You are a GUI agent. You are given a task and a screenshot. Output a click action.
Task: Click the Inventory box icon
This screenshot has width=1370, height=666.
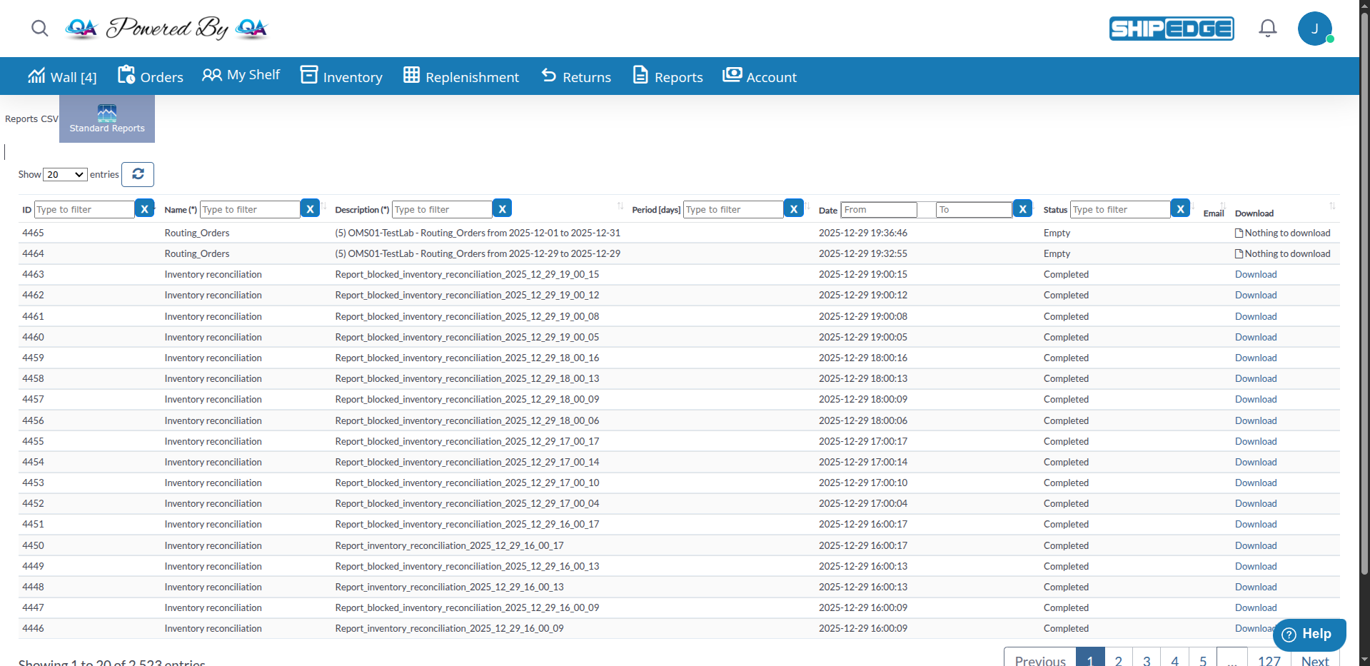(x=309, y=75)
